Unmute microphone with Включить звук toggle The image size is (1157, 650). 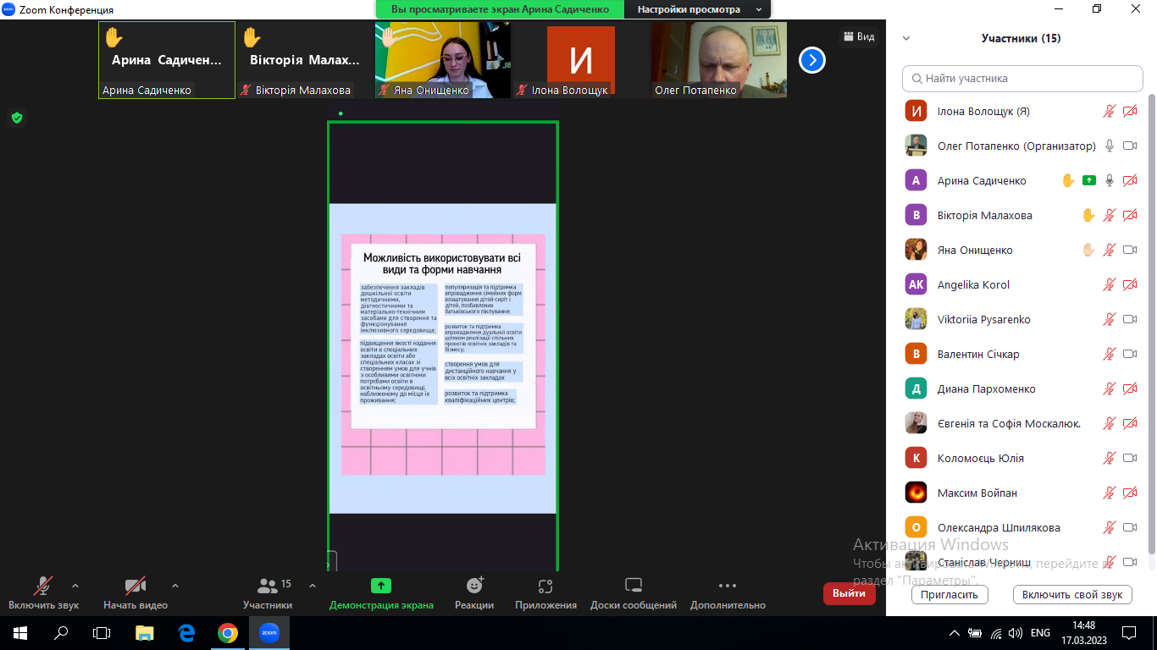point(43,586)
